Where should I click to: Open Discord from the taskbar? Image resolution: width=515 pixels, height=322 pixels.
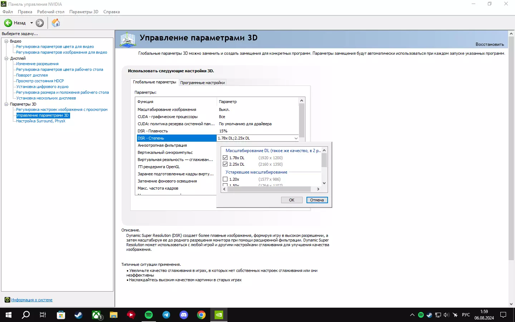click(x=184, y=315)
